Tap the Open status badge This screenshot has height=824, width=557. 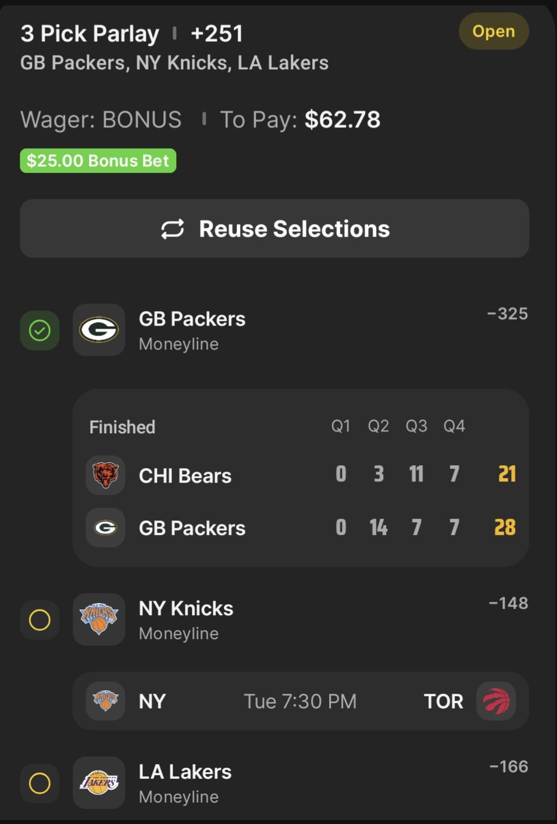point(494,31)
